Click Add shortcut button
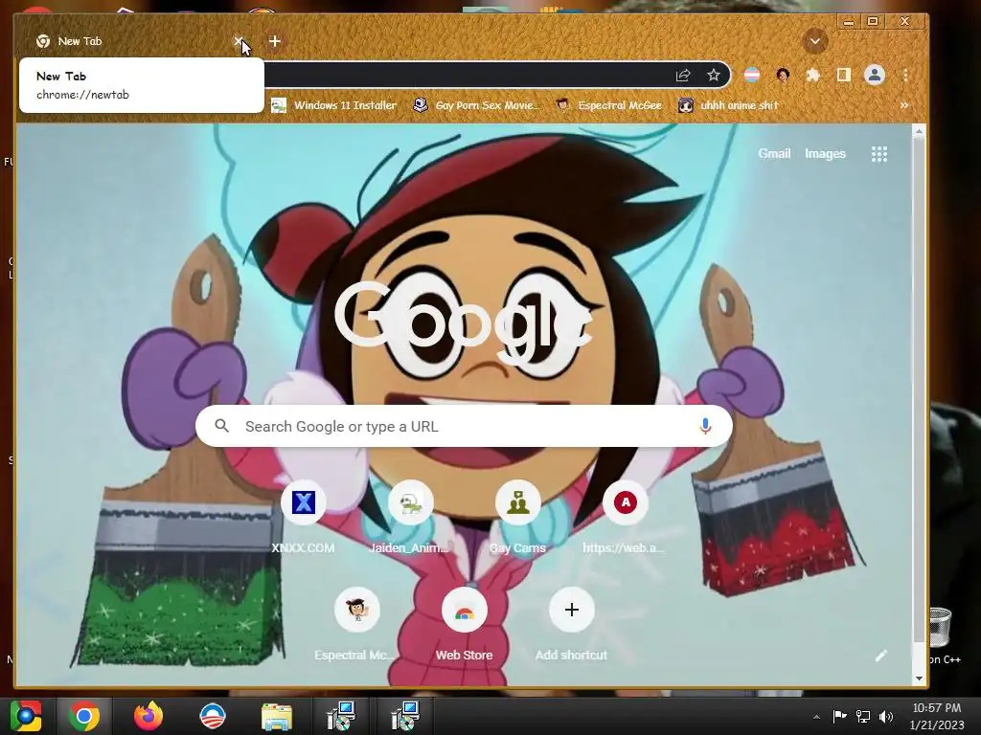 pos(571,624)
